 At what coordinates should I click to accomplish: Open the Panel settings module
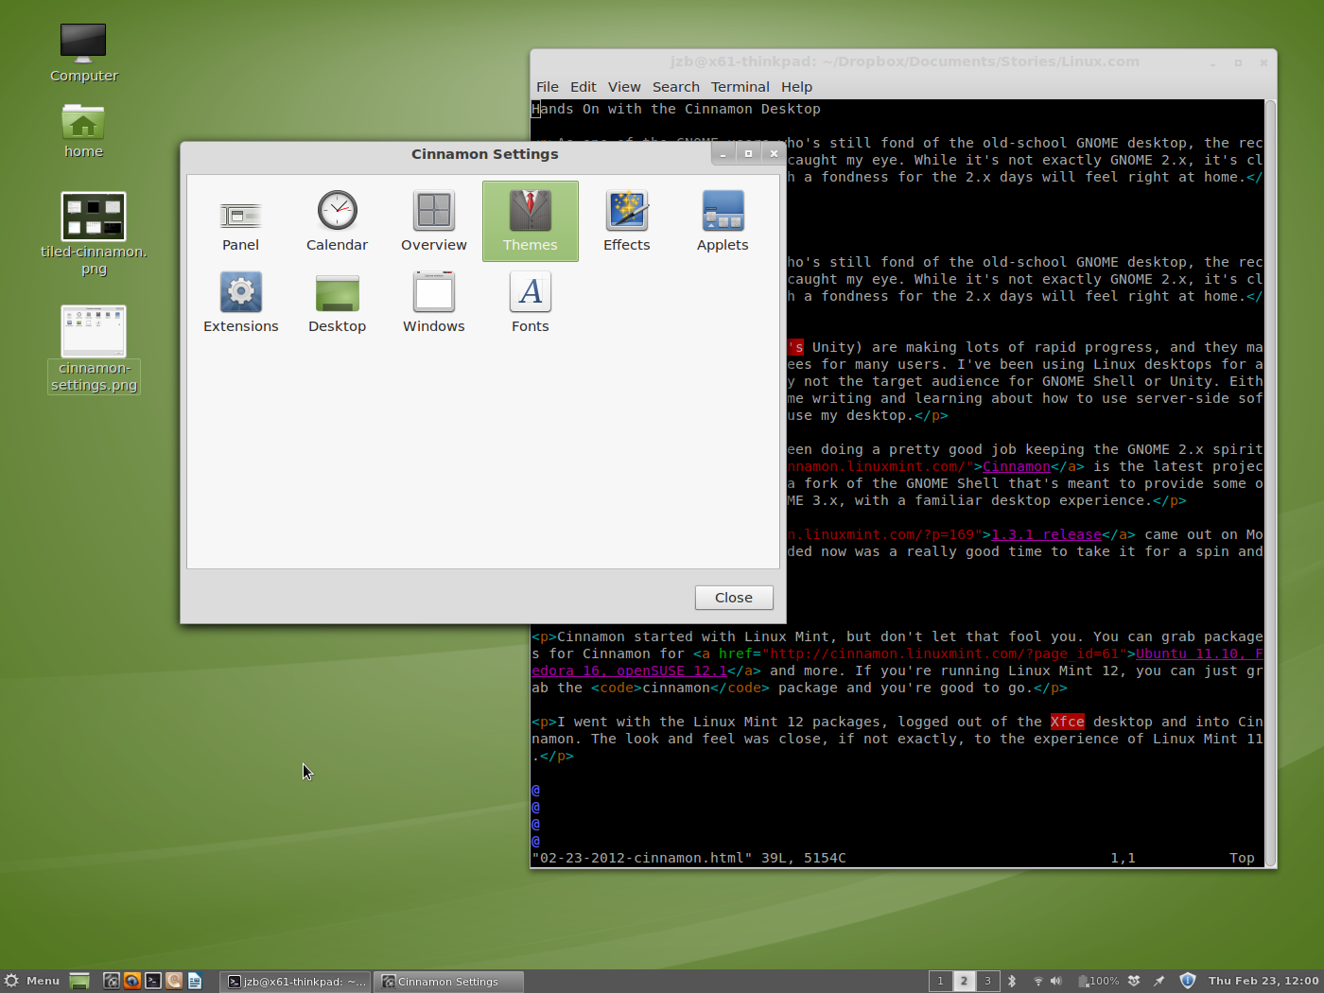tap(240, 220)
